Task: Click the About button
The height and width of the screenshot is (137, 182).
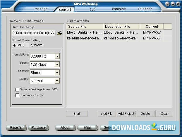Action: point(65,127)
